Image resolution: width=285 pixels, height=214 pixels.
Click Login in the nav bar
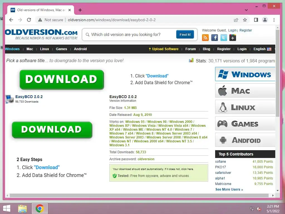pos(242,49)
